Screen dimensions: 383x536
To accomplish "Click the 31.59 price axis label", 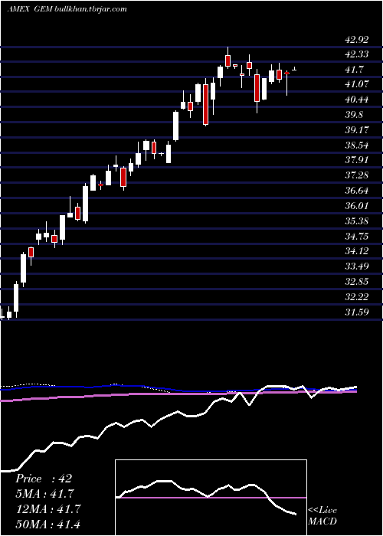I will tap(357, 312).
